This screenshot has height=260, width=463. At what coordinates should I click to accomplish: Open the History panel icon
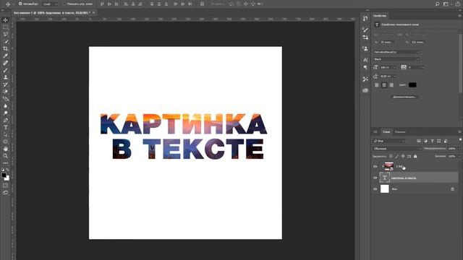coord(365,18)
